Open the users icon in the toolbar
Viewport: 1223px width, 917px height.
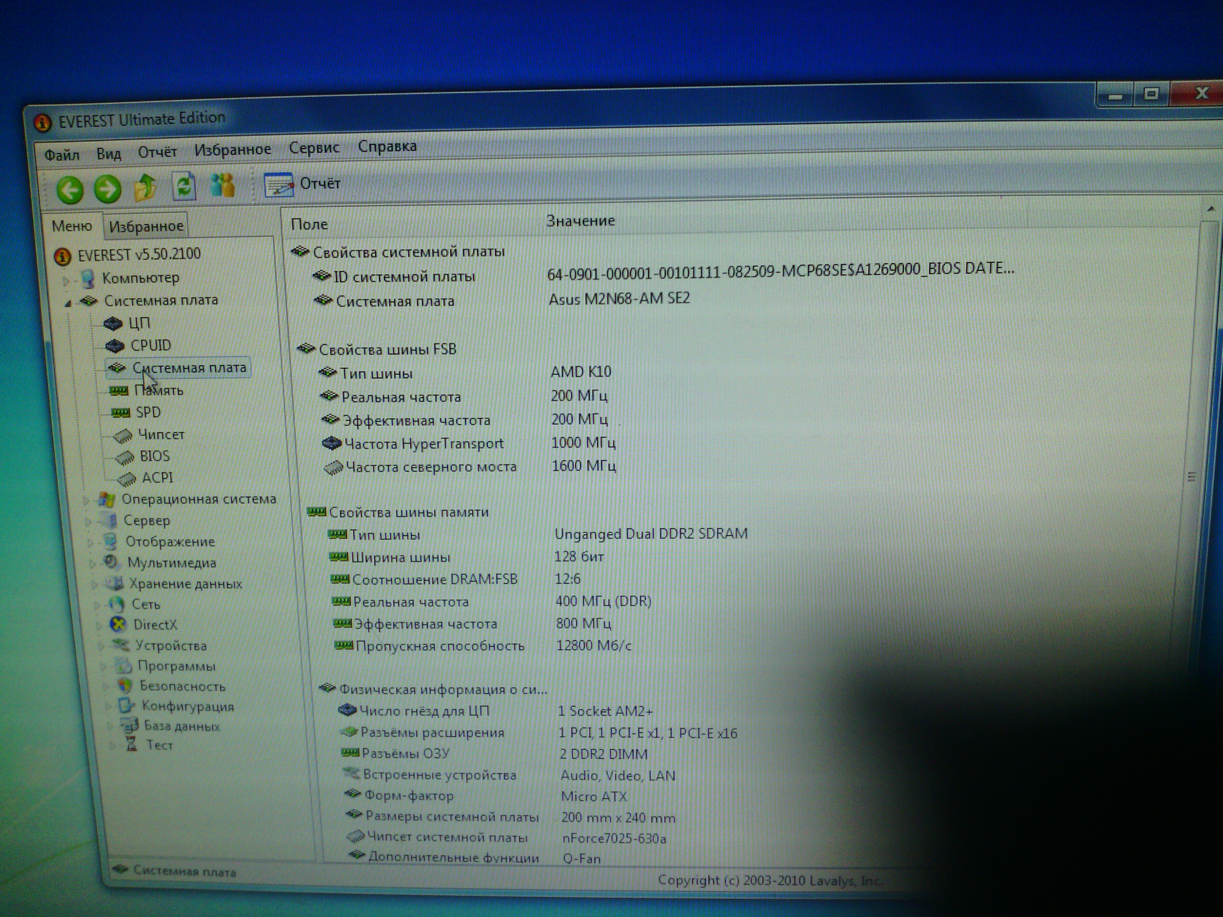223,185
